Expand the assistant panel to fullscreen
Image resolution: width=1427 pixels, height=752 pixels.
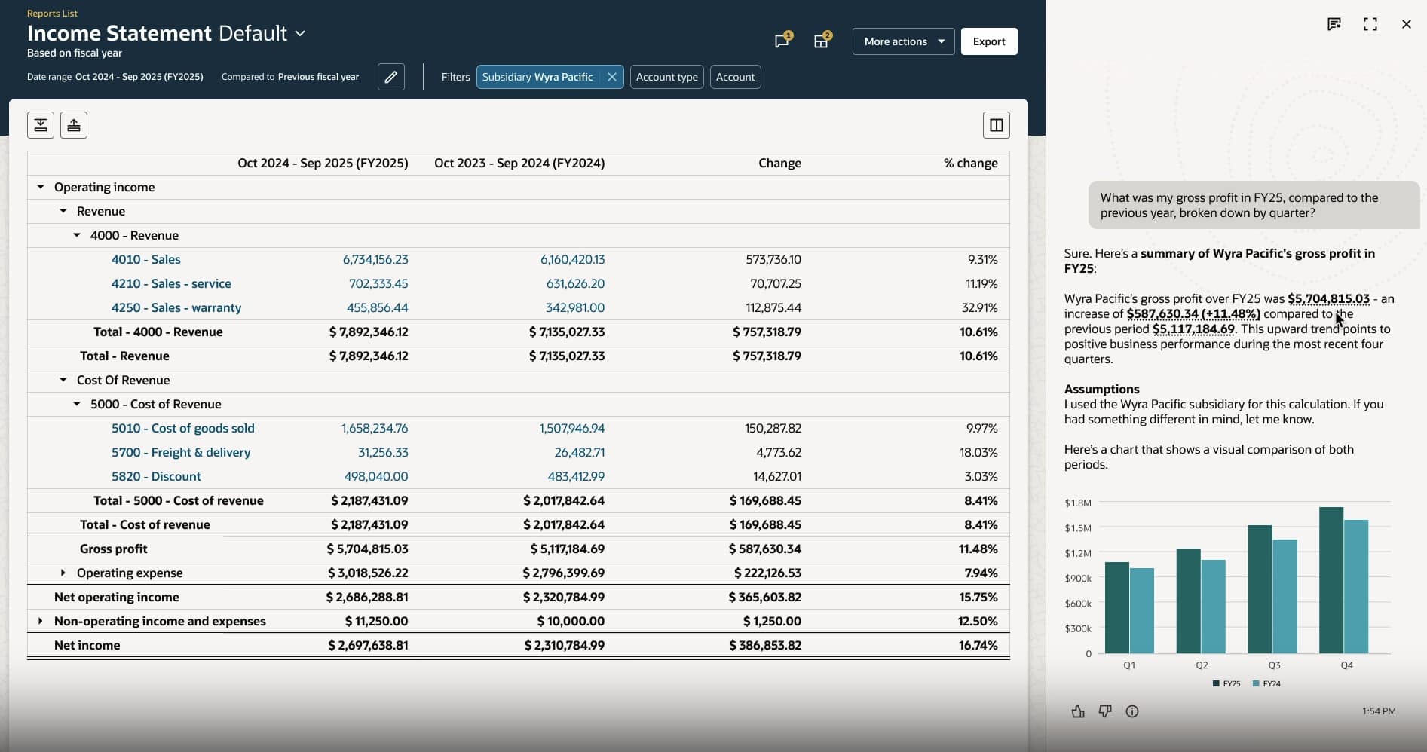coord(1370,24)
